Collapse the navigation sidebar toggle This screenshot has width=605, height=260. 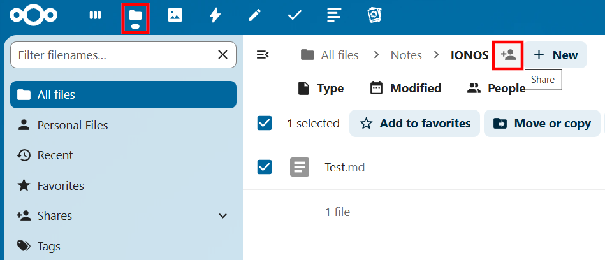coord(263,55)
